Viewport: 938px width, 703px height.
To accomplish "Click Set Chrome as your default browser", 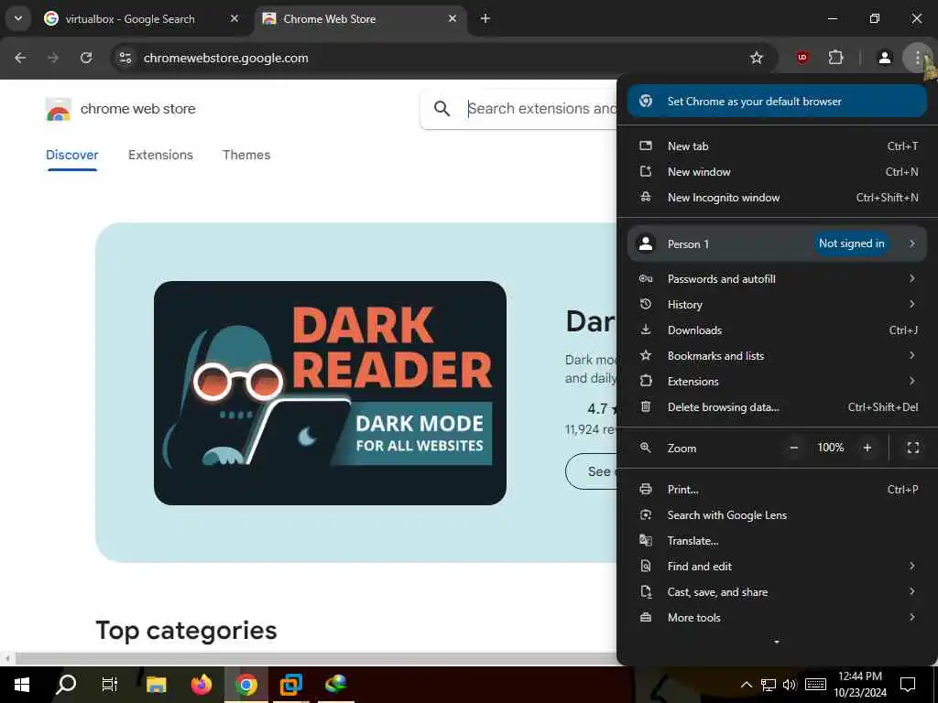I will point(777,101).
